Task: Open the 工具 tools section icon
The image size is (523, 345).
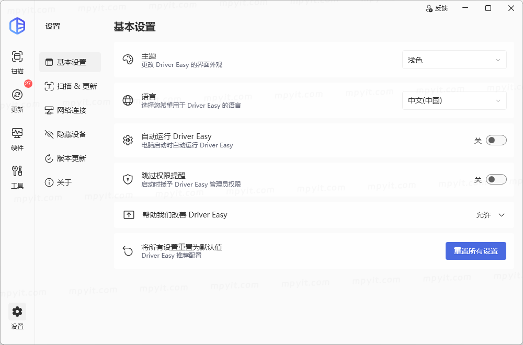Action: pos(17,171)
